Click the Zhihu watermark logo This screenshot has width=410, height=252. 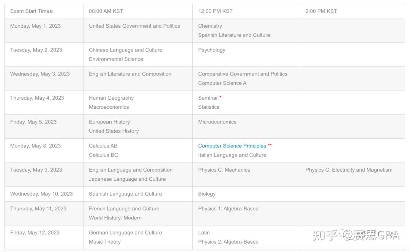[325, 235]
